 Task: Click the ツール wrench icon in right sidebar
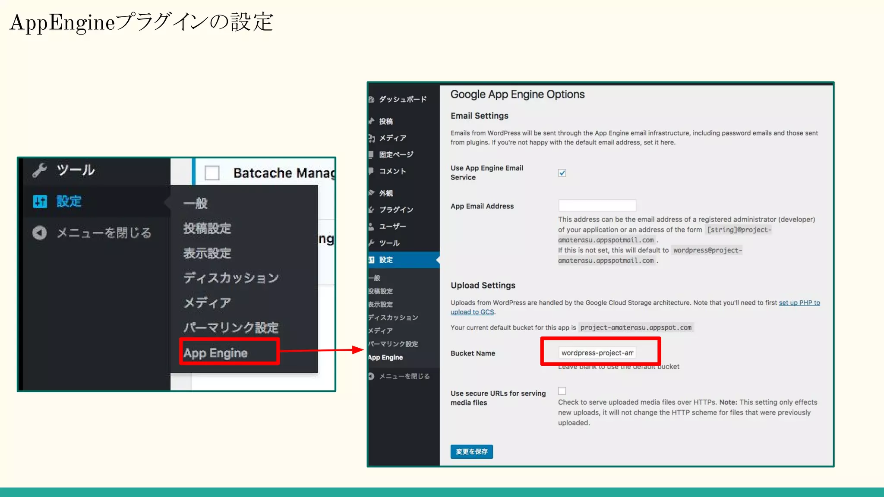371,243
